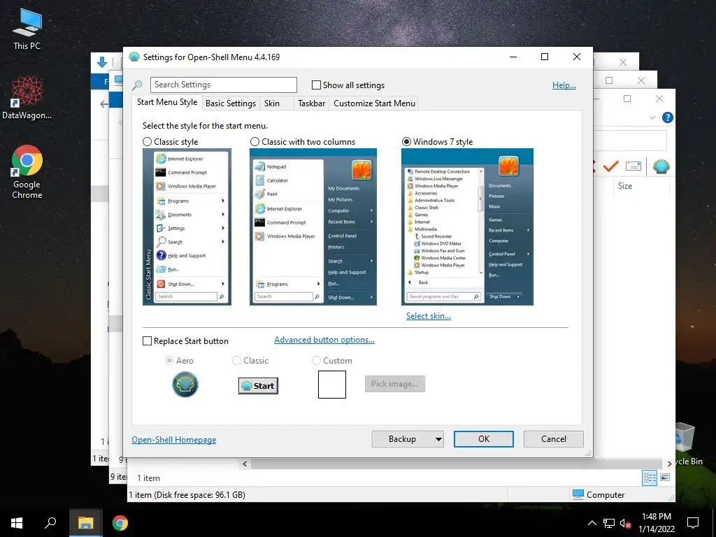Check Replace Start button checkbox

point(147,341)
